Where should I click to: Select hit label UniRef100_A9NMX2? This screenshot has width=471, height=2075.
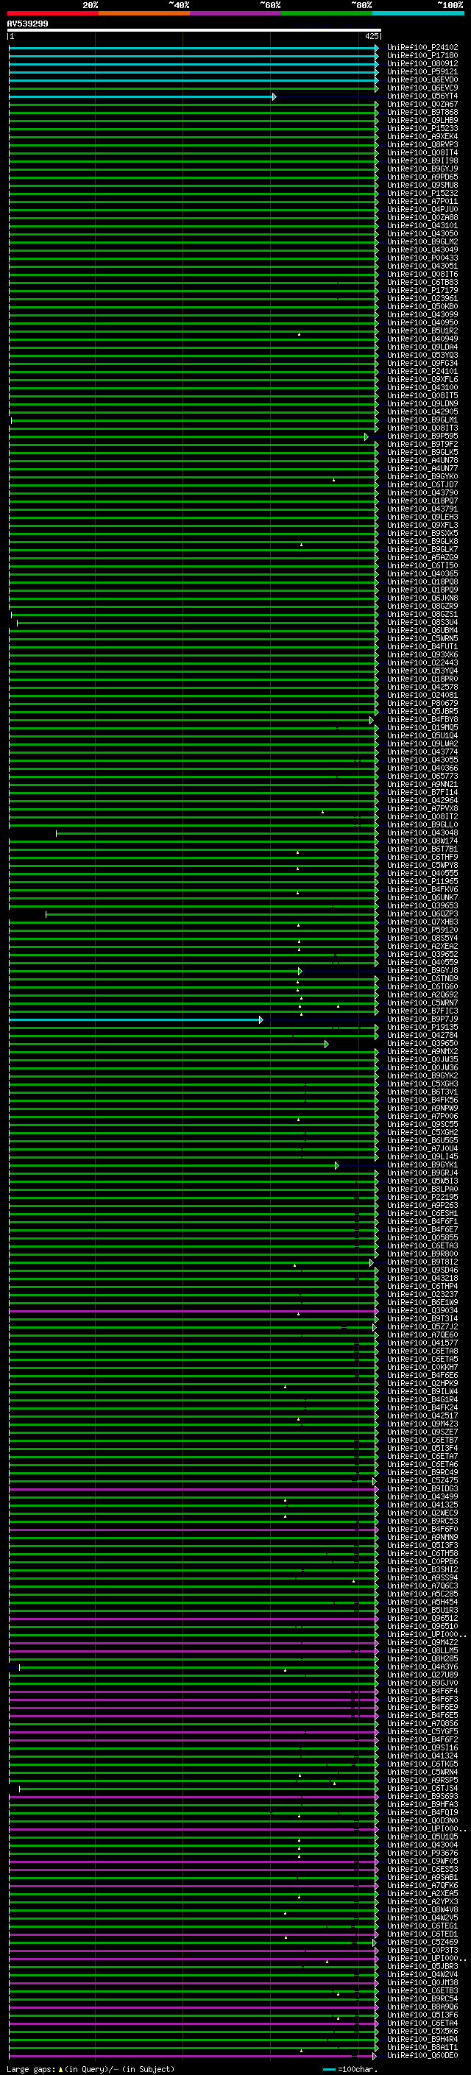tap(422, 1051)
